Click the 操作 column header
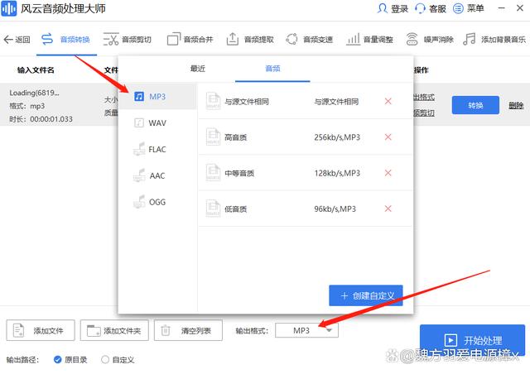This screenshot has width=530, height=374. click(422, 70)
